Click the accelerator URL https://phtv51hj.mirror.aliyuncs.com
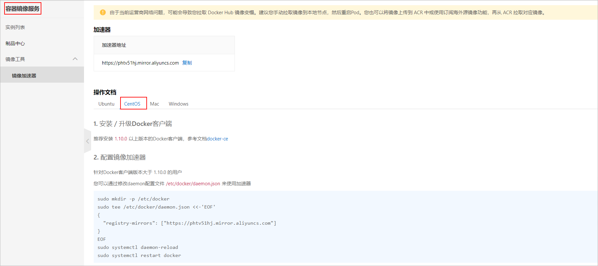The width and height of the screenshot is (598, 266). coord(140,63)
